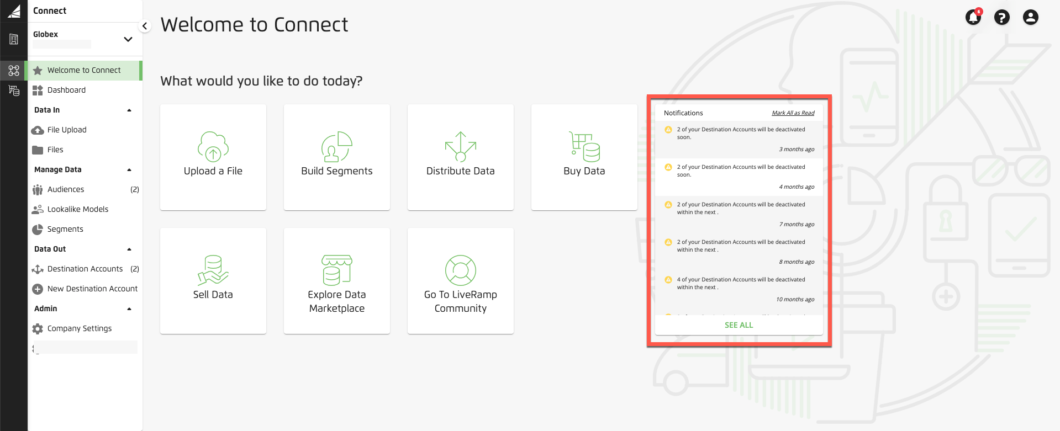Viewport: 1060px width, 431px height.
Task: Click the Audiences count (2)
Action: point(135,189)
